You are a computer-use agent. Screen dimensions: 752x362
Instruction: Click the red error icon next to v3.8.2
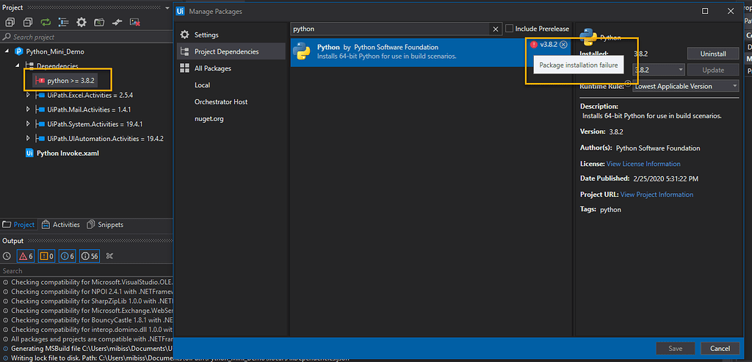(x=534, y=45)
